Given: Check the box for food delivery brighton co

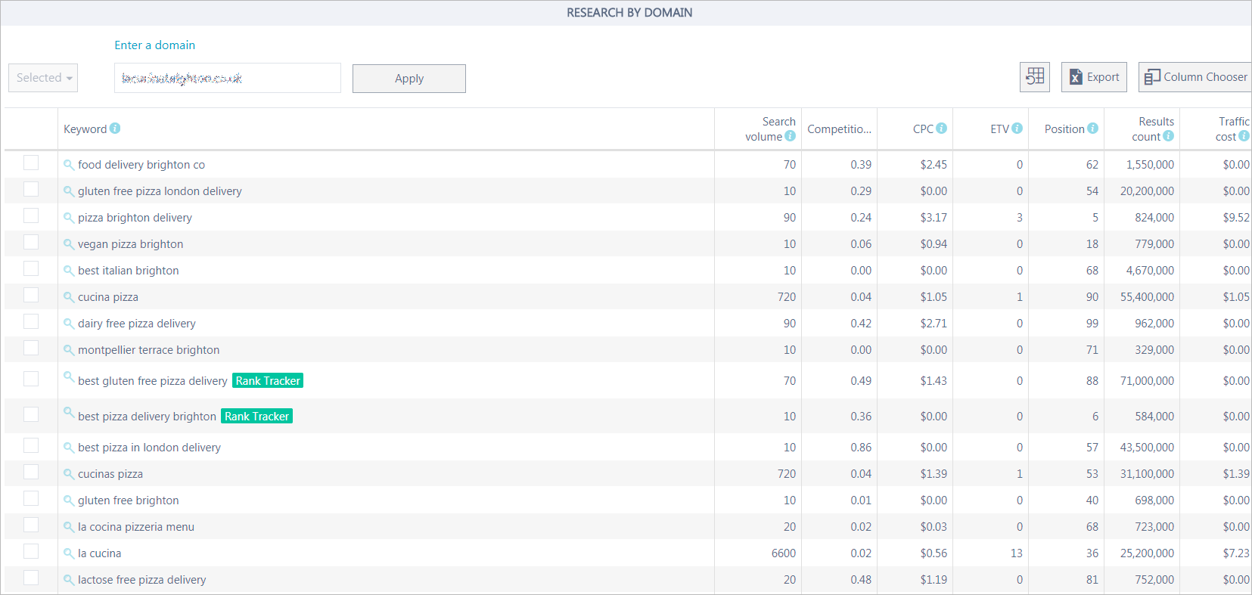Looking at the screenshot, I should [31, 163].
